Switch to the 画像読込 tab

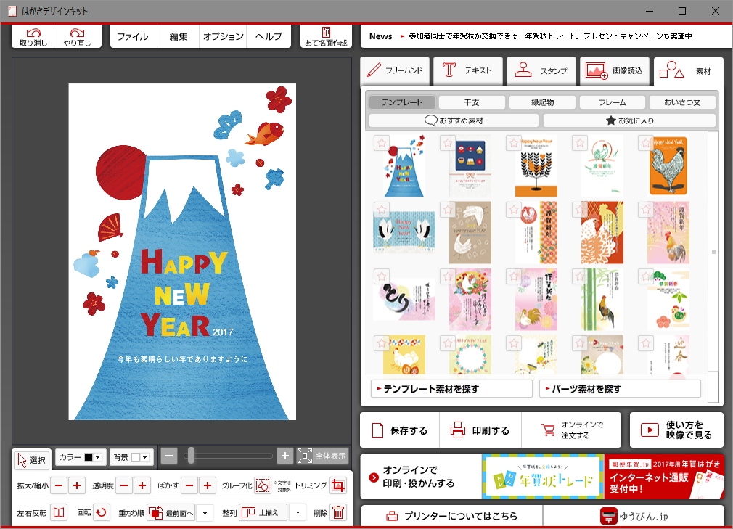coord(615,70)
